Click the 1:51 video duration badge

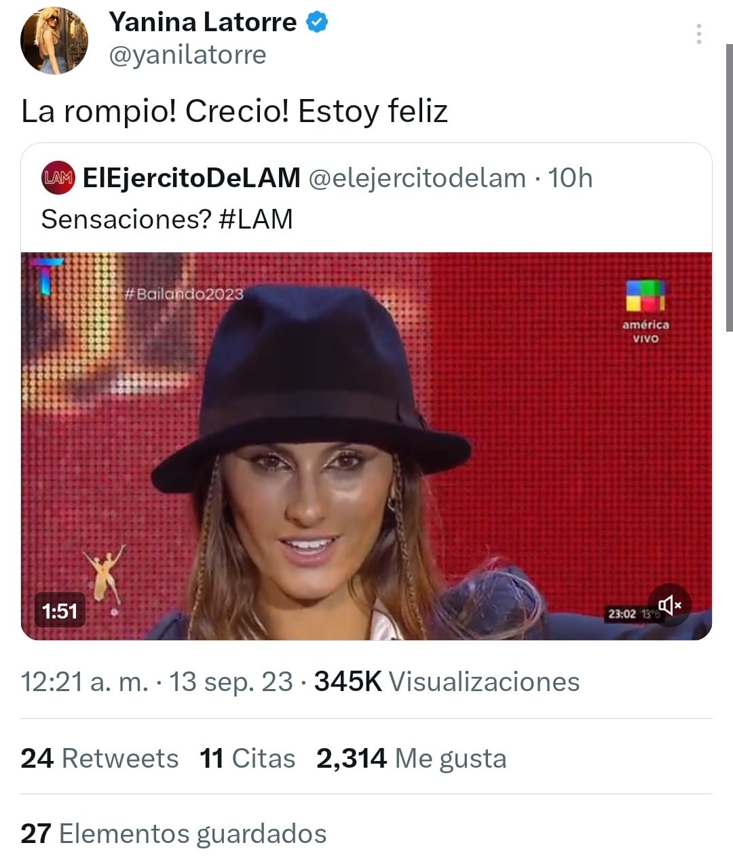pos(60,611)
